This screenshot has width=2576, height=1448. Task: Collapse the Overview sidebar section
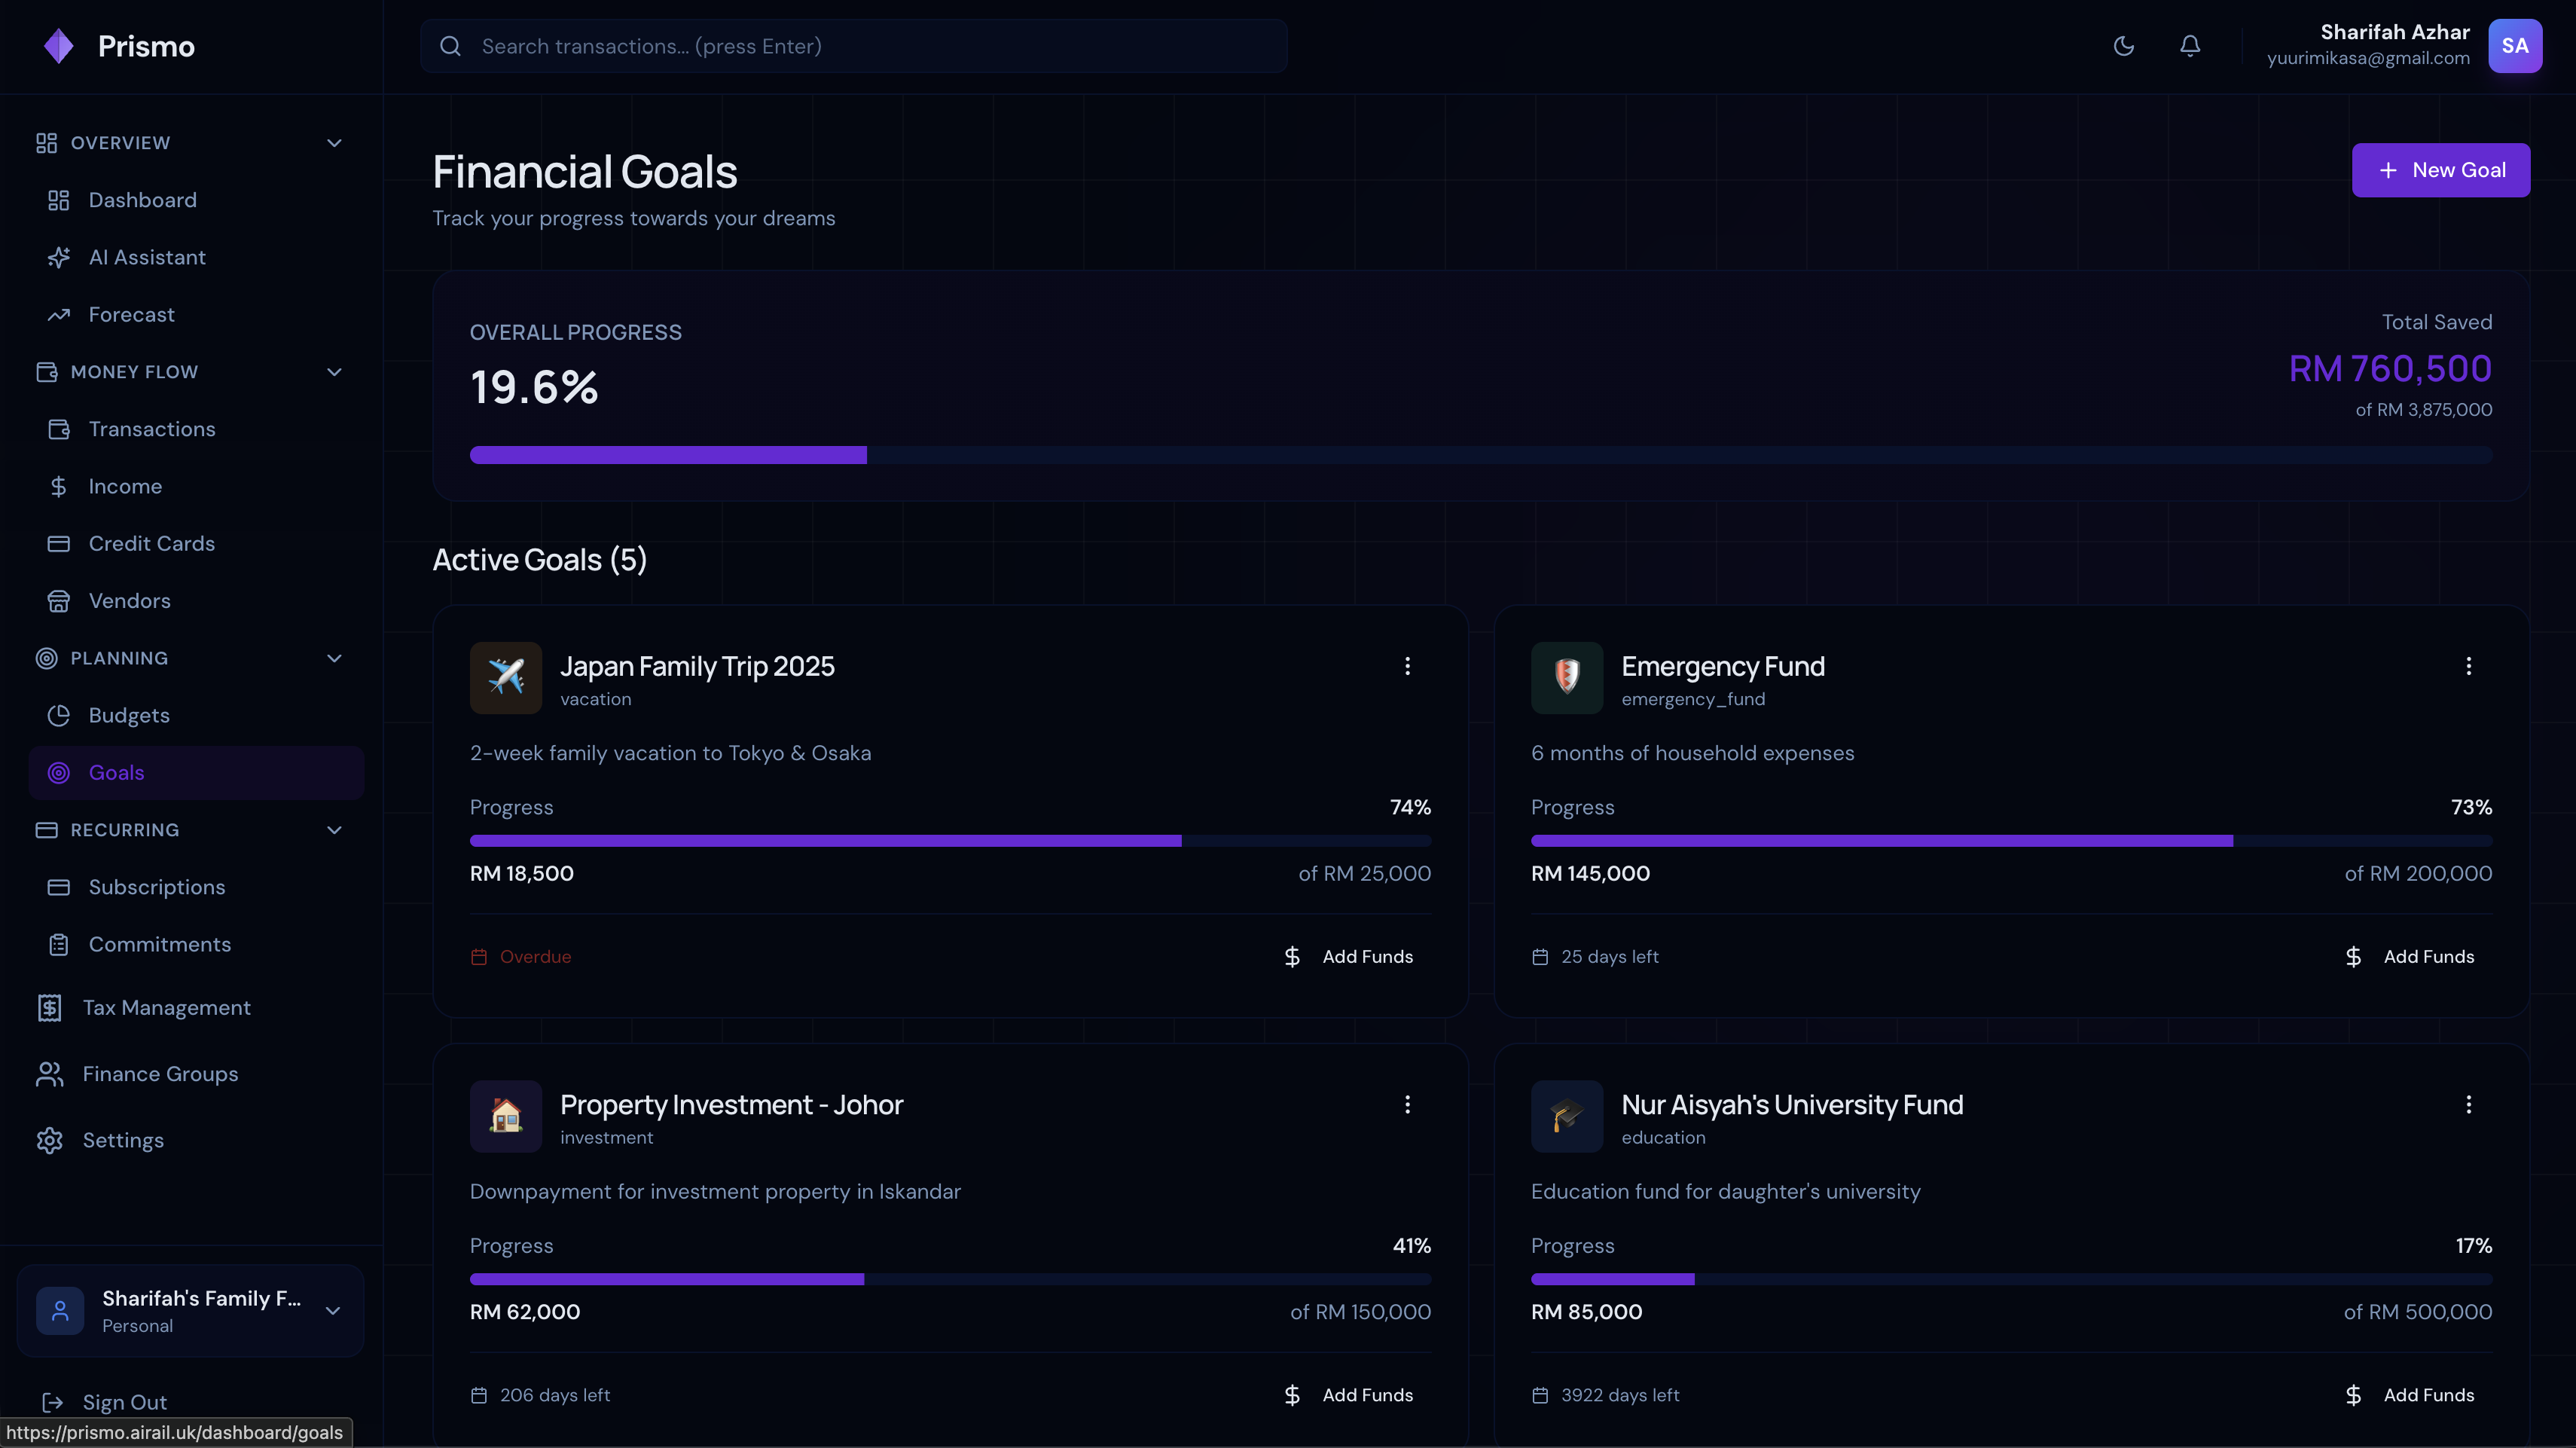(x=334, y=143)
